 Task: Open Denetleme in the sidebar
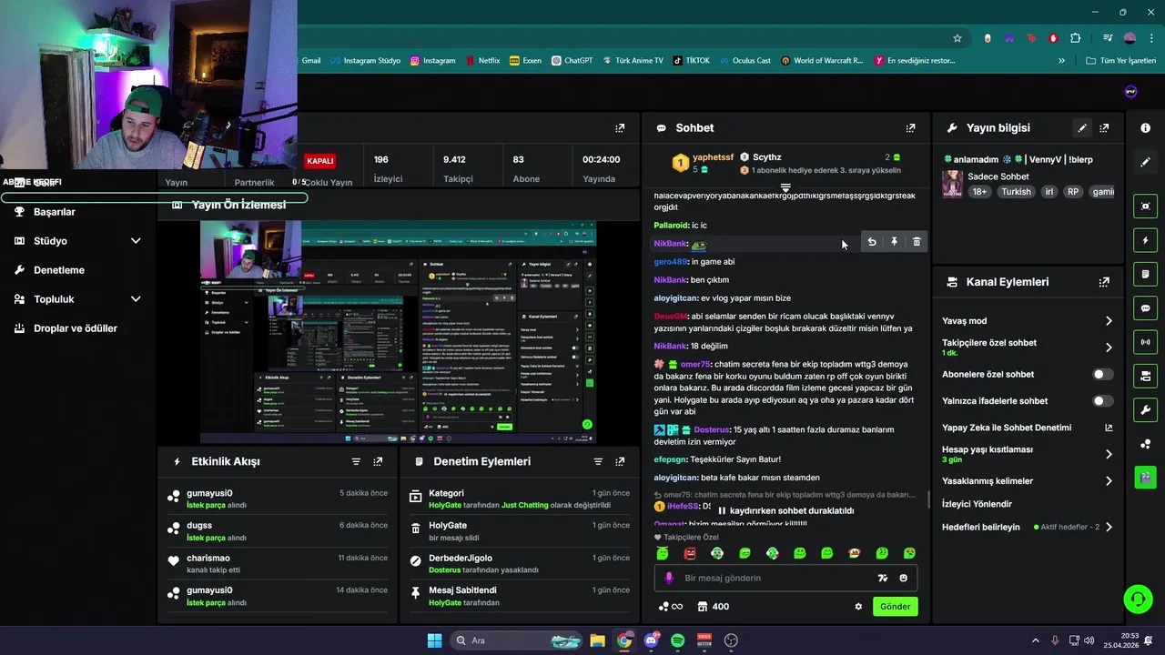click(59, 270)
